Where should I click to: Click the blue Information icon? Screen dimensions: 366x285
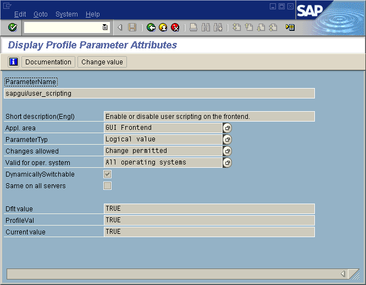coord(13,62)
